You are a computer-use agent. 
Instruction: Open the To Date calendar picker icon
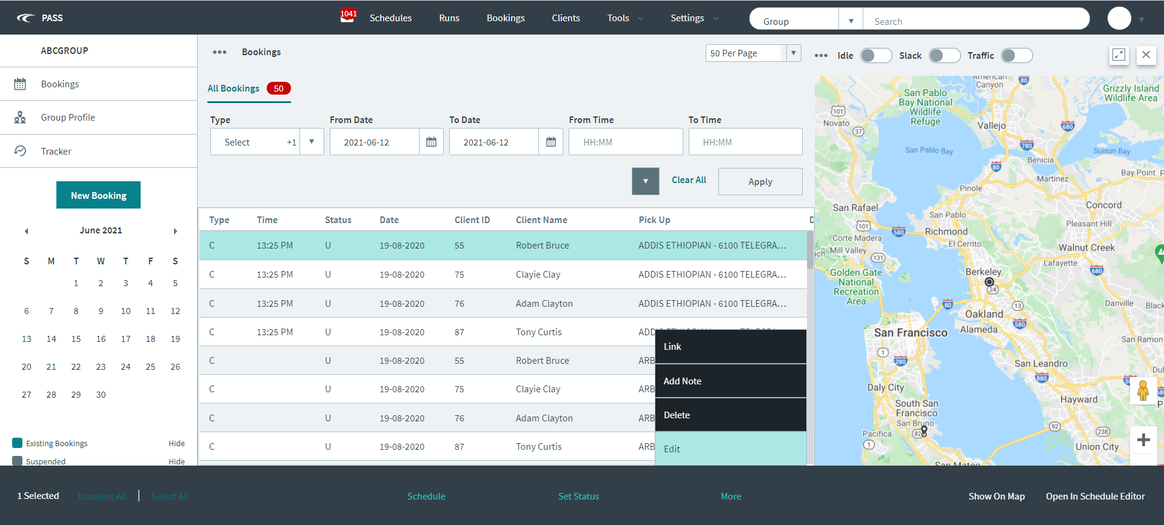tap(550, 142)
